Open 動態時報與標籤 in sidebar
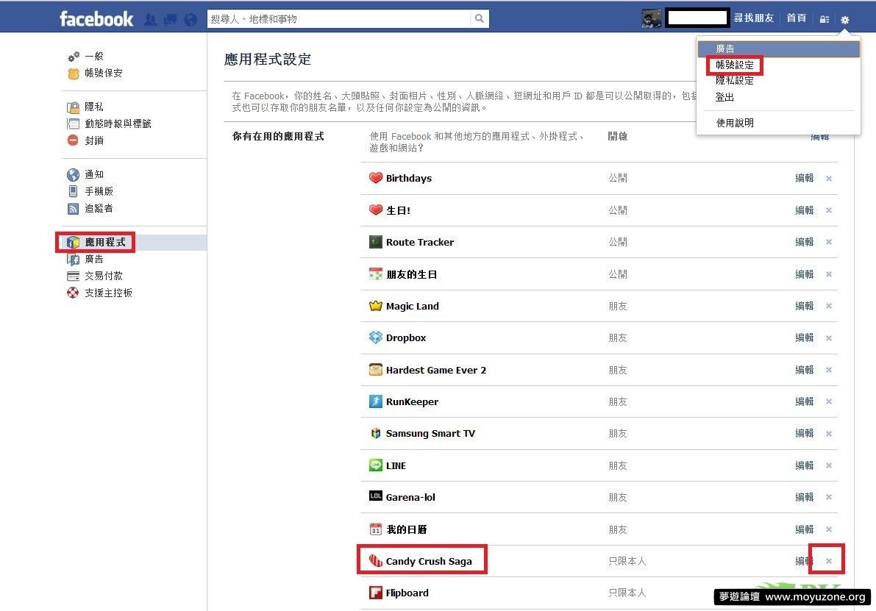The image size is (876, 611). 118,124
